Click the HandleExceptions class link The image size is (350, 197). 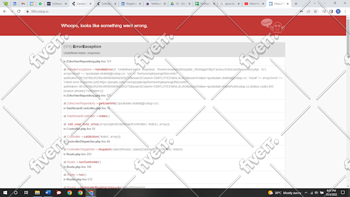[79, 69]
